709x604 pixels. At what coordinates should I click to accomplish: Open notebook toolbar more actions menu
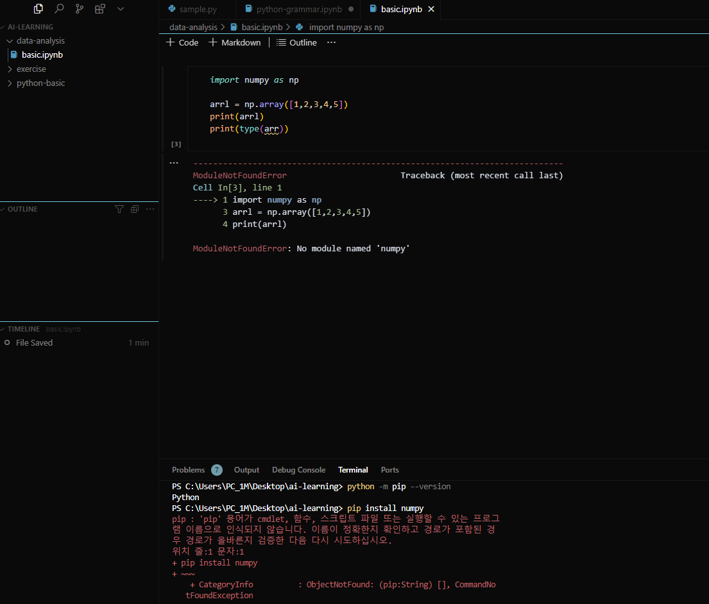pyautogui.click(x=332, y=42)
